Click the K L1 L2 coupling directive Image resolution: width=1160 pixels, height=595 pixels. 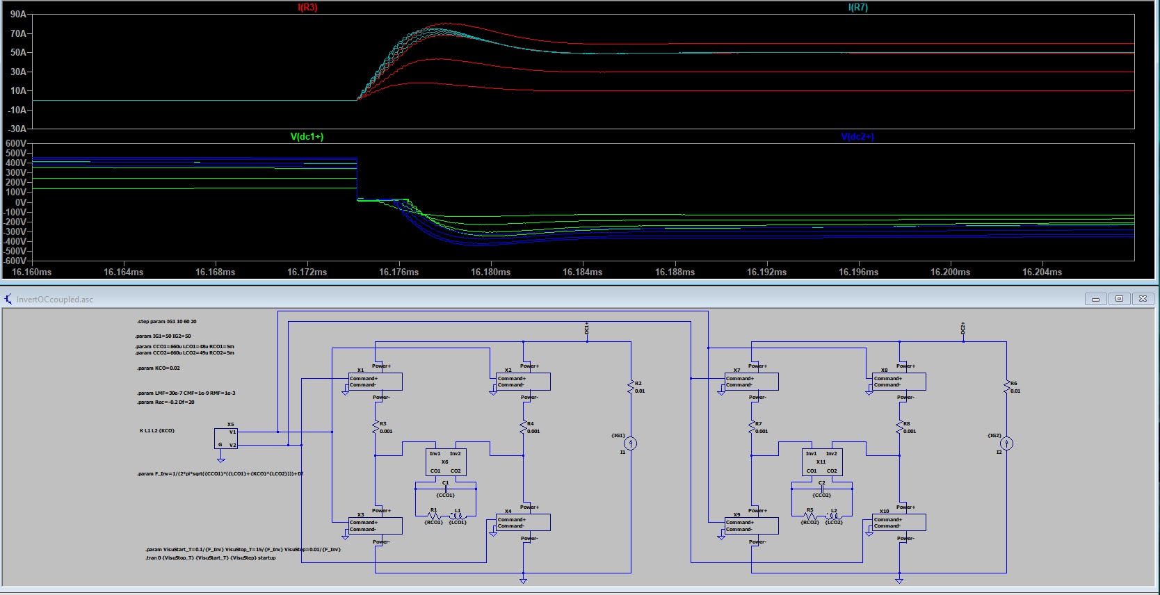[x=157, y=431]
